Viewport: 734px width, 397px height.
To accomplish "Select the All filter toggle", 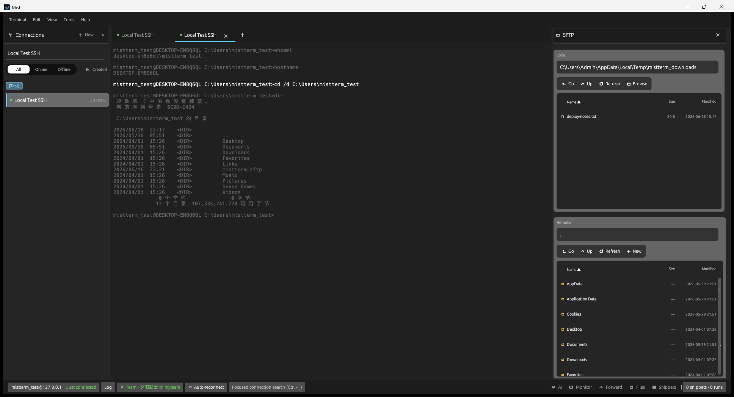I will (x=19, y=69).
